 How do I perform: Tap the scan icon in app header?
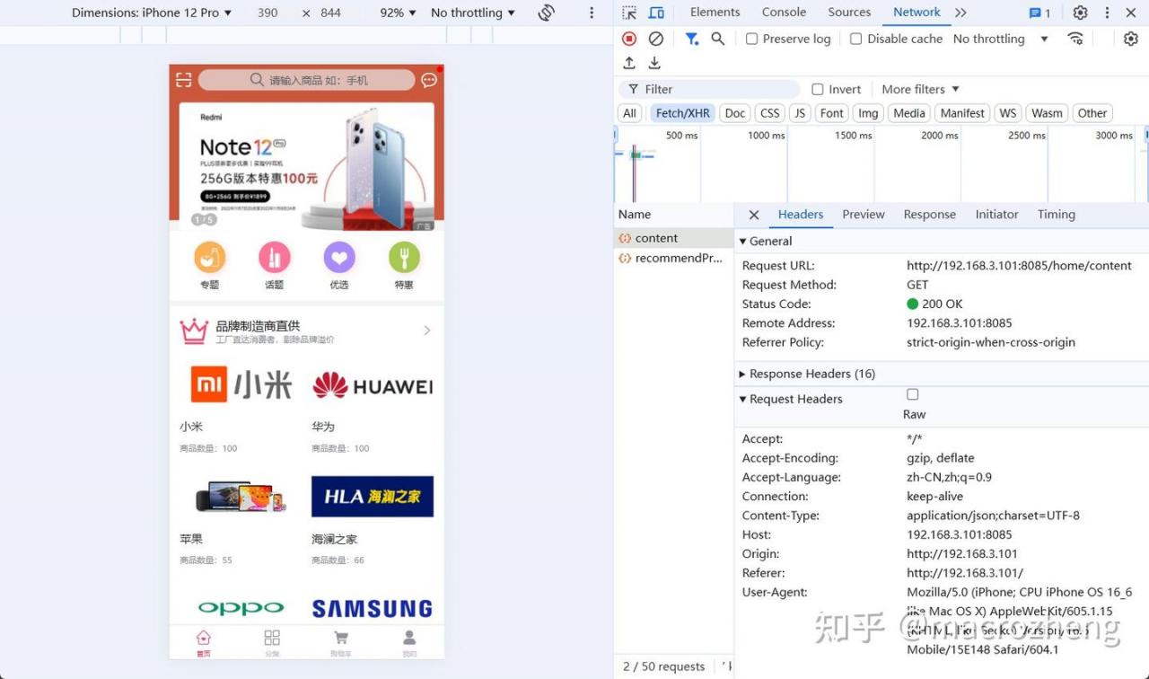pyautogui.click(x=184, y=80)
